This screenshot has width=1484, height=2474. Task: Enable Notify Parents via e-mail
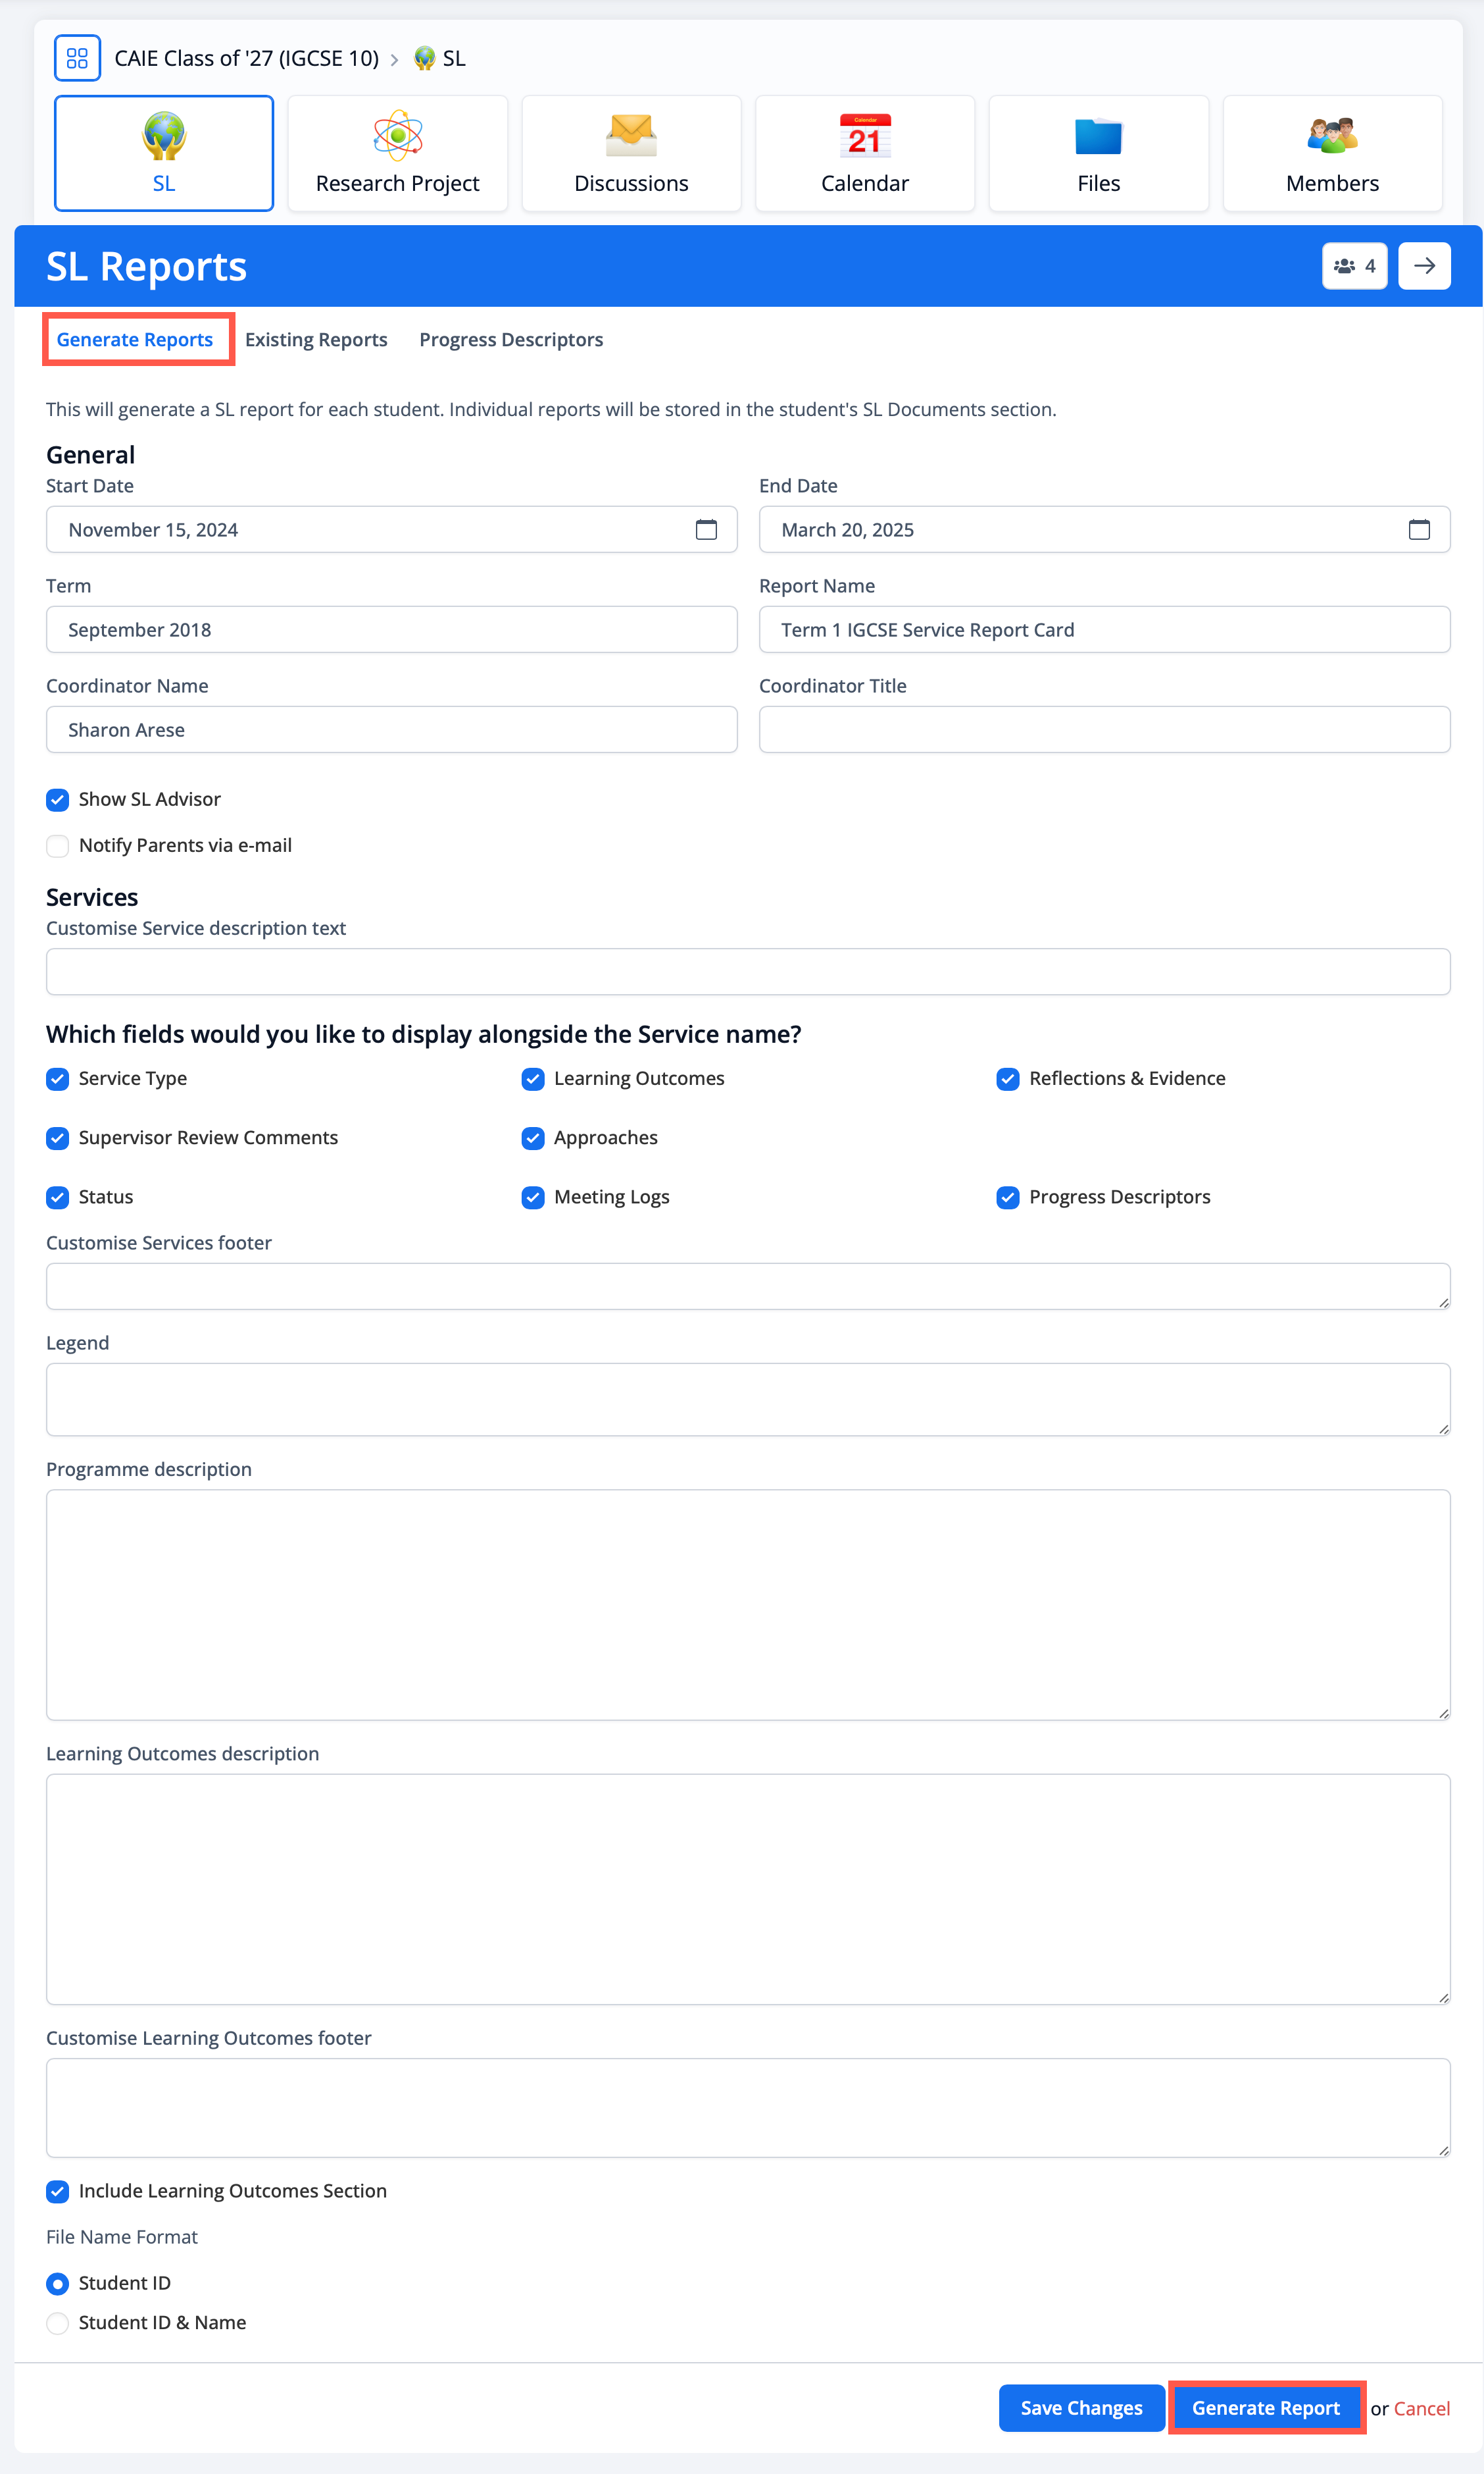[58, 846]
